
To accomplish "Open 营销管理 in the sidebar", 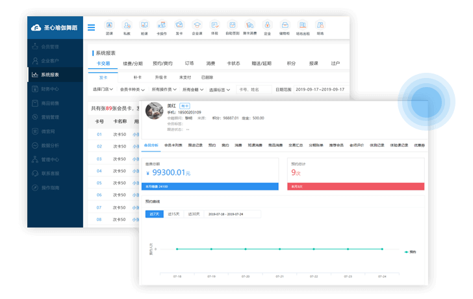I will click(55, 117).
